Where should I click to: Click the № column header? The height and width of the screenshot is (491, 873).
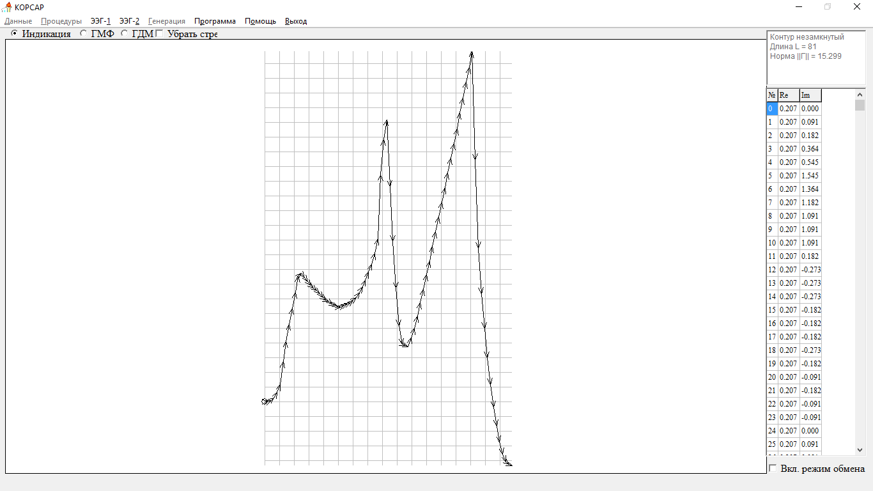[772, 95]
